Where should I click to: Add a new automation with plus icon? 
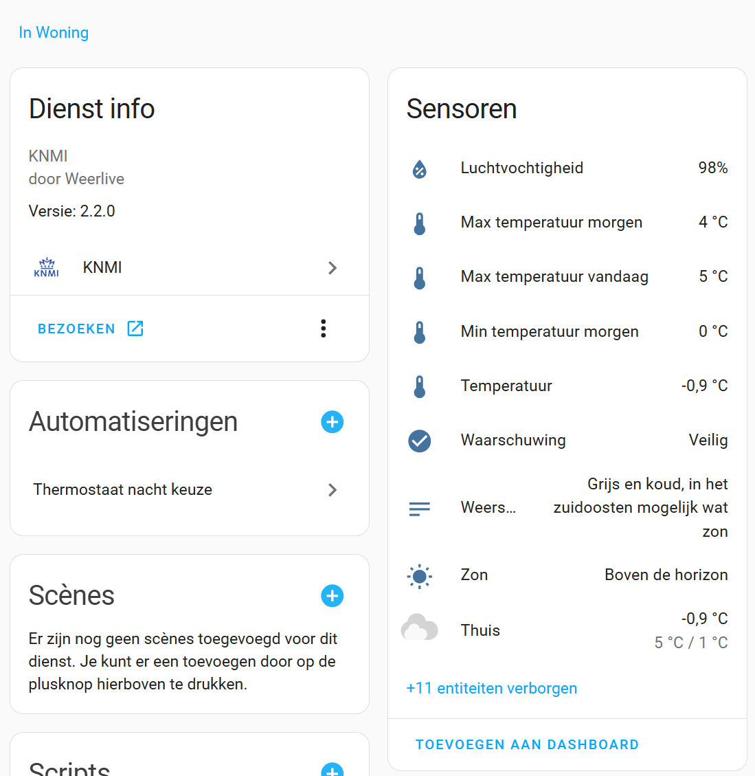(333, 422)
